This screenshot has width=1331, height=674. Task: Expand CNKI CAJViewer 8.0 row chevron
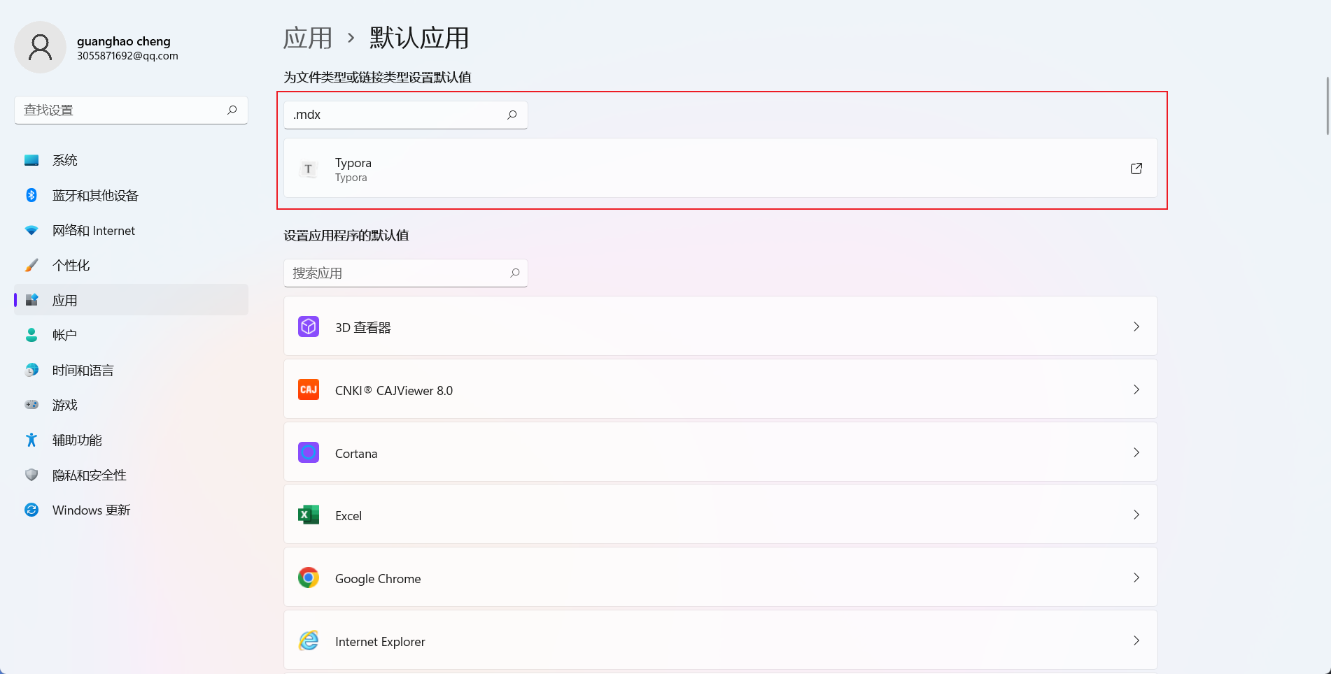coord(1136,389)
